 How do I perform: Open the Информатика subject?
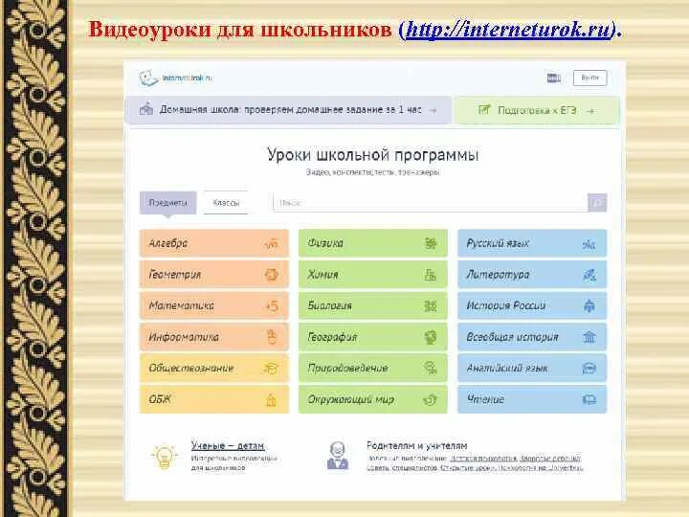click(214, 337)
